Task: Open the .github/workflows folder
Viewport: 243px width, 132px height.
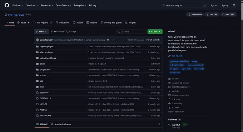Action: click(x=48, y=58)
